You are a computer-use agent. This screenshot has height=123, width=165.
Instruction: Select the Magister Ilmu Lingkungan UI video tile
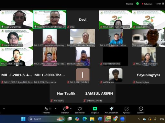[50, 20]
